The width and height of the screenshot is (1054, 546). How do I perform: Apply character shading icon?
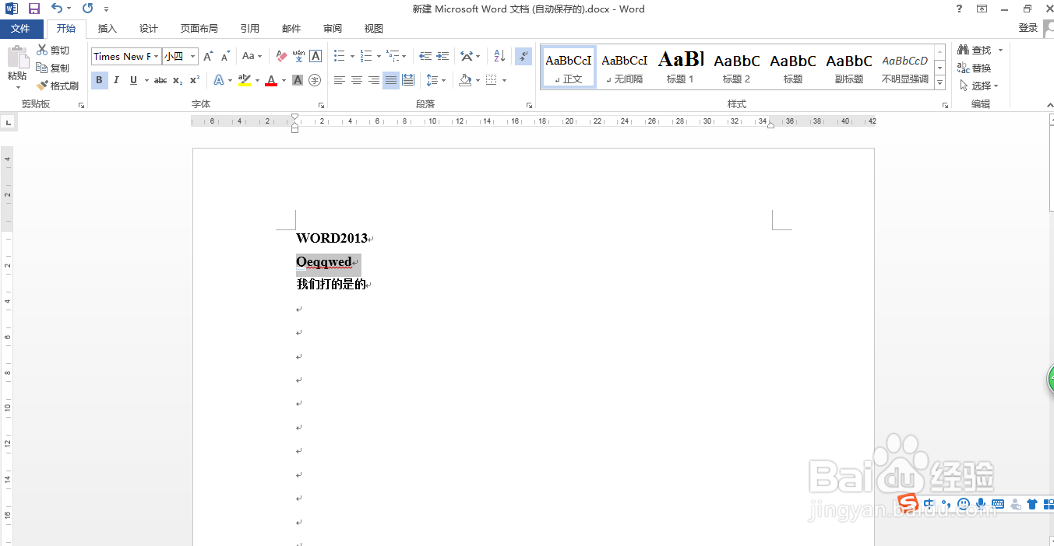298,80
